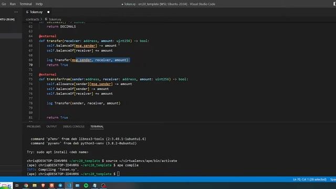The image size is (336, 189).
Task: Click the terminal prompt input cursor
Action: click(118, 174)
